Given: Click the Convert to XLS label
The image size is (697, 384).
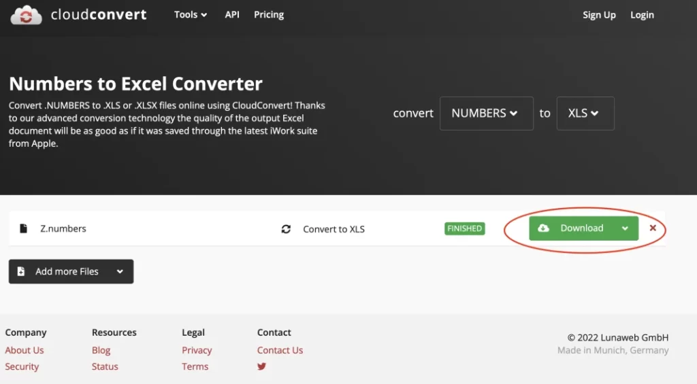Looking at the screenshot, I should pos(334,229).
